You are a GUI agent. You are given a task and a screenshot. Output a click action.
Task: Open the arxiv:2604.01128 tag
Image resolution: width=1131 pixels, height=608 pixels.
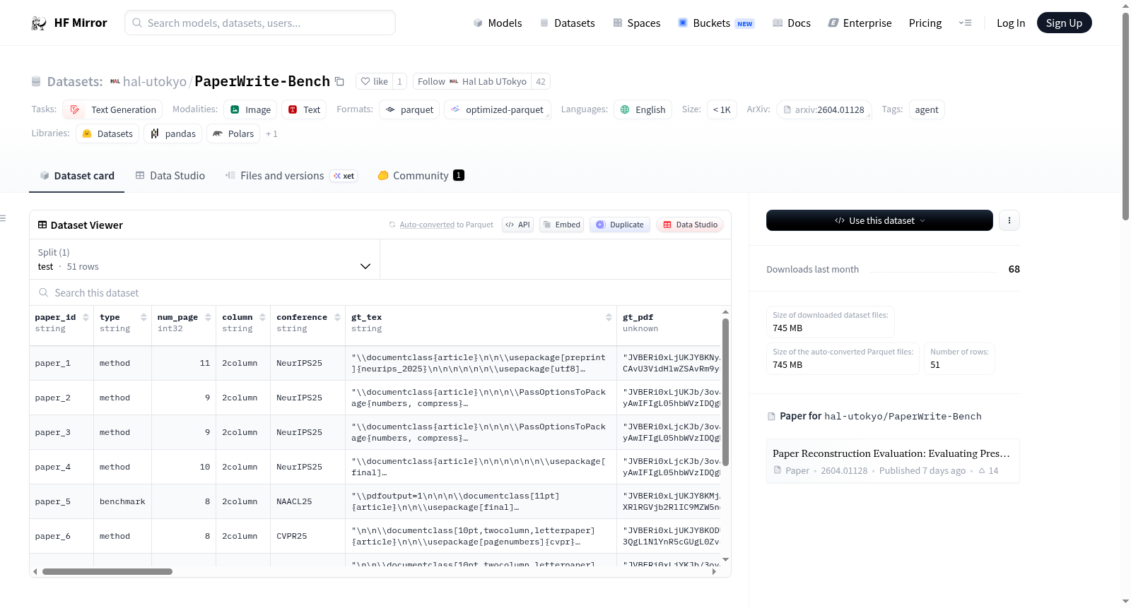pyautogui.click(x=824, y=109)
